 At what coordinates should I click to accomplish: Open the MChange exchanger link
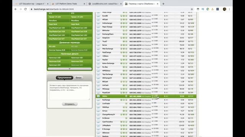click(x=106, y=89)
